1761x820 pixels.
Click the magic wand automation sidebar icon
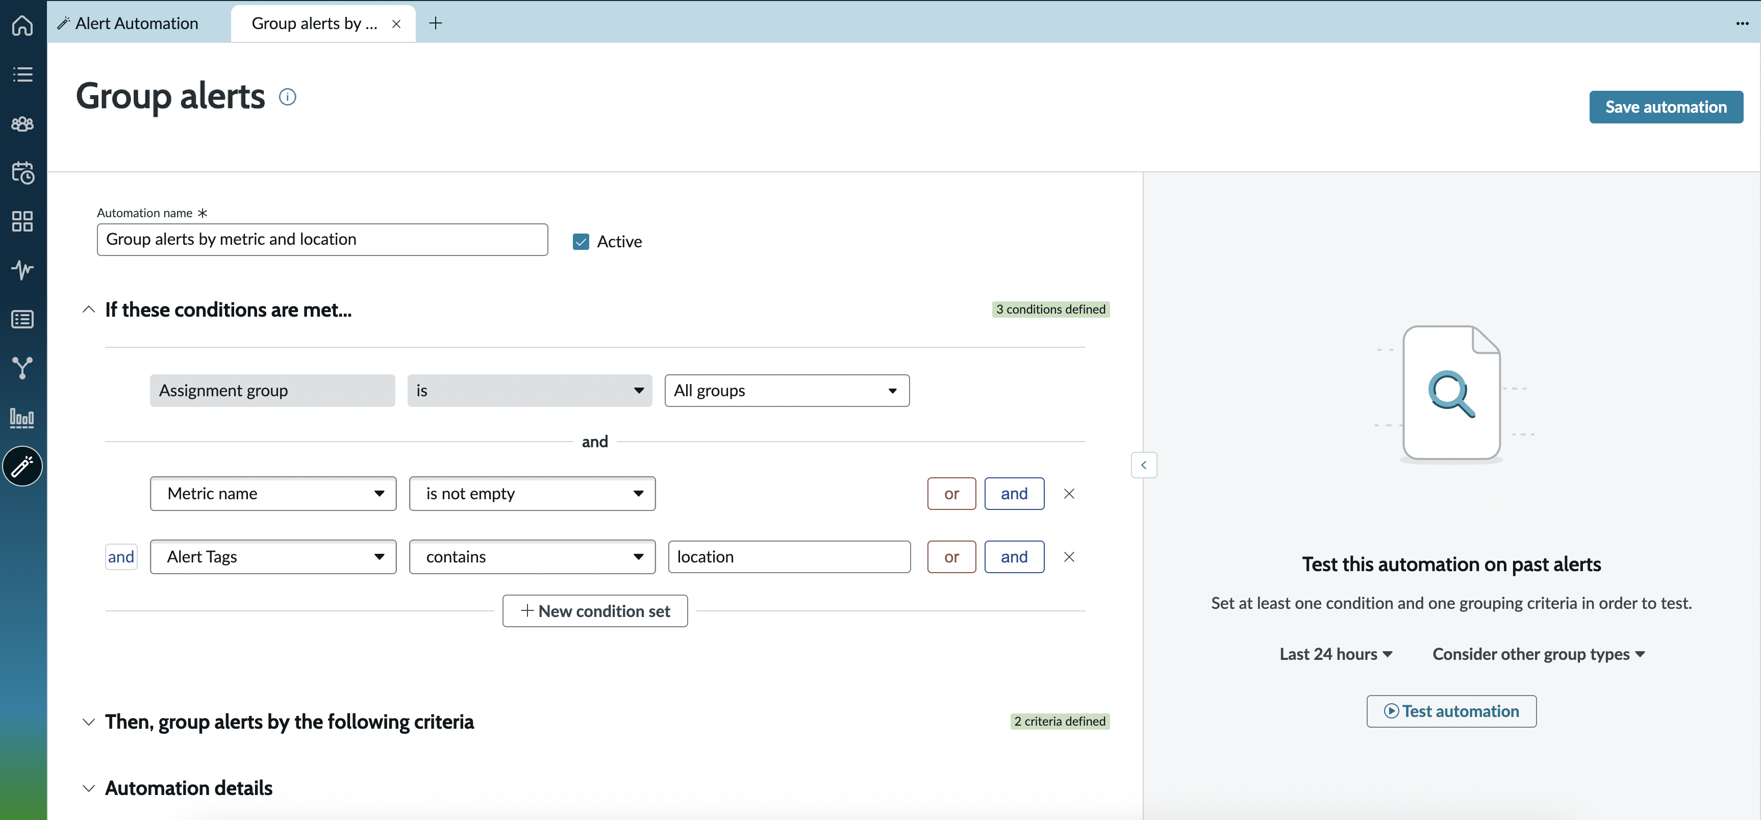(22, 467)
